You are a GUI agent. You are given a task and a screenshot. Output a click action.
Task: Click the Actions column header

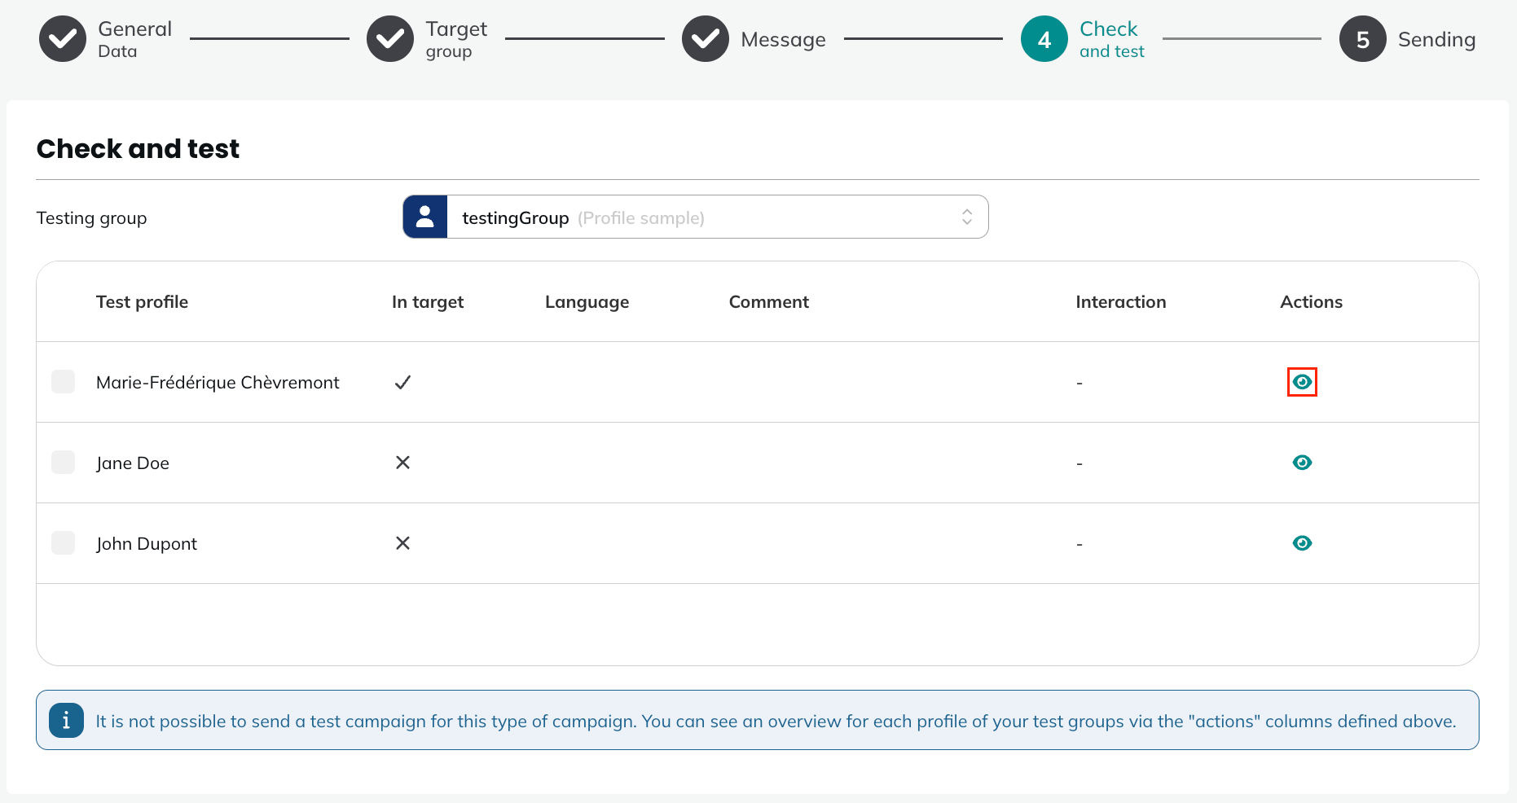(1311, 302)
